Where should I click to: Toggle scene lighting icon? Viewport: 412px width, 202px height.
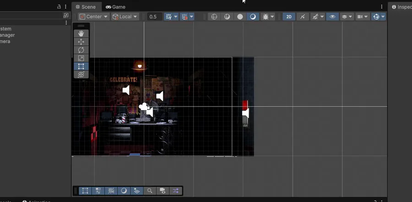[x=303, y=16]
